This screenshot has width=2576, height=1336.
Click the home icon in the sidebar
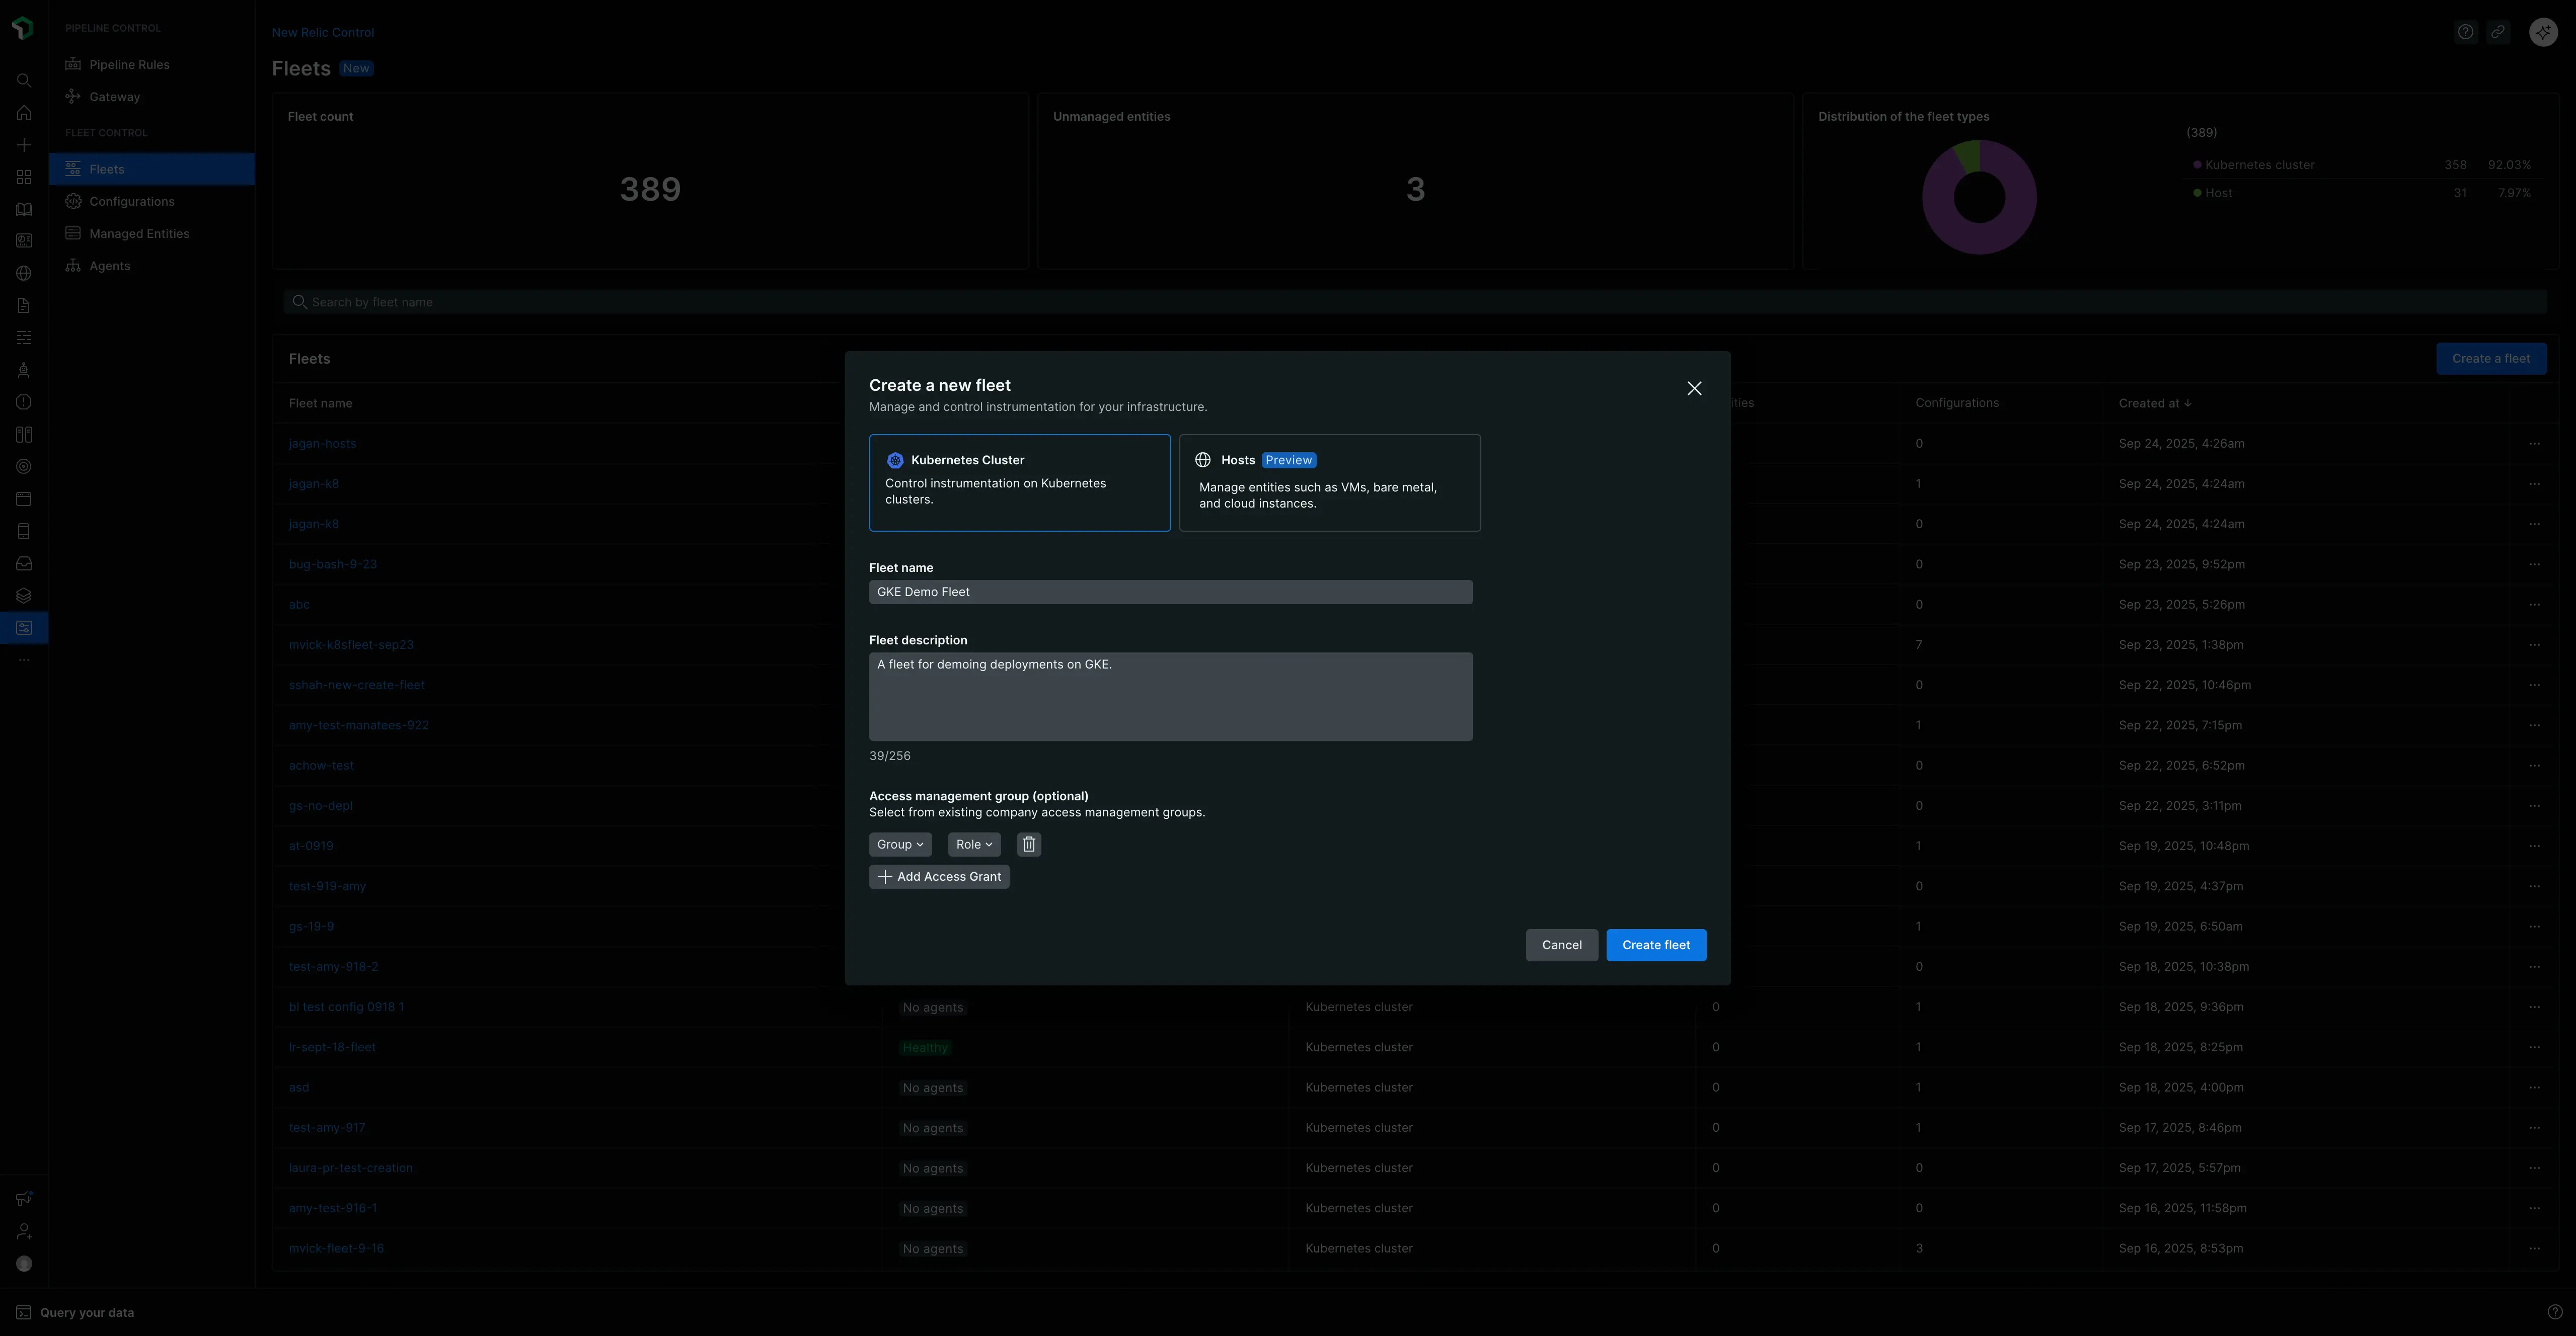pos(23,112)
